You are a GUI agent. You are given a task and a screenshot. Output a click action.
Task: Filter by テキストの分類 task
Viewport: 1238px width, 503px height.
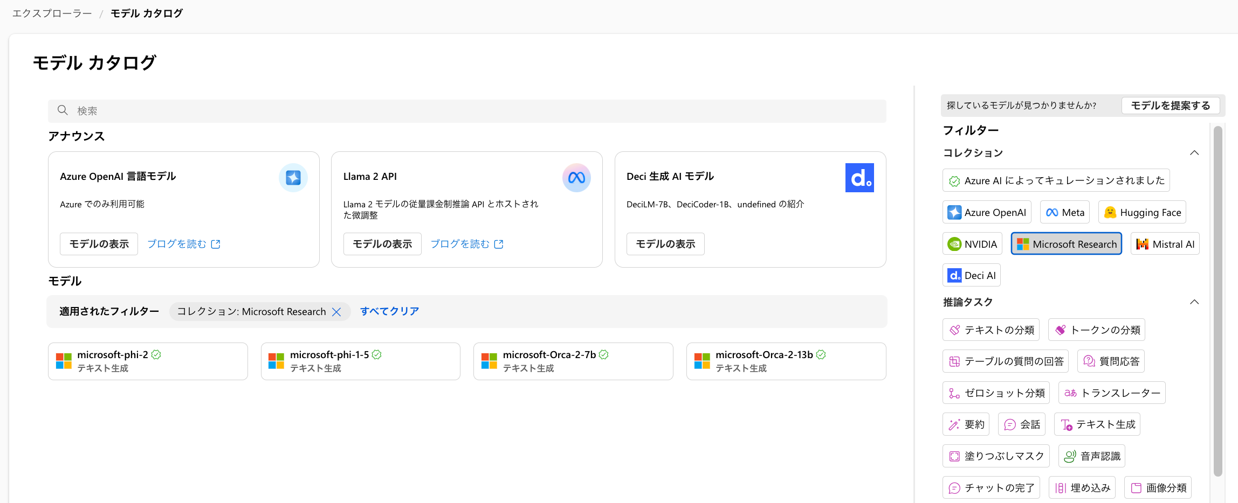point(991,330)
